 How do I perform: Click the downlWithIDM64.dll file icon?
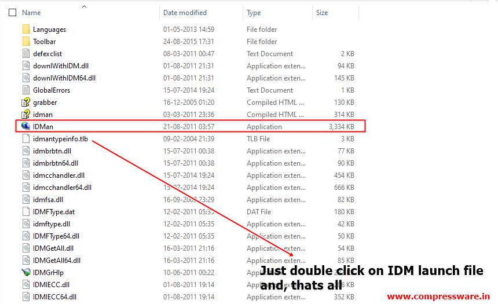tap(26, 78)
